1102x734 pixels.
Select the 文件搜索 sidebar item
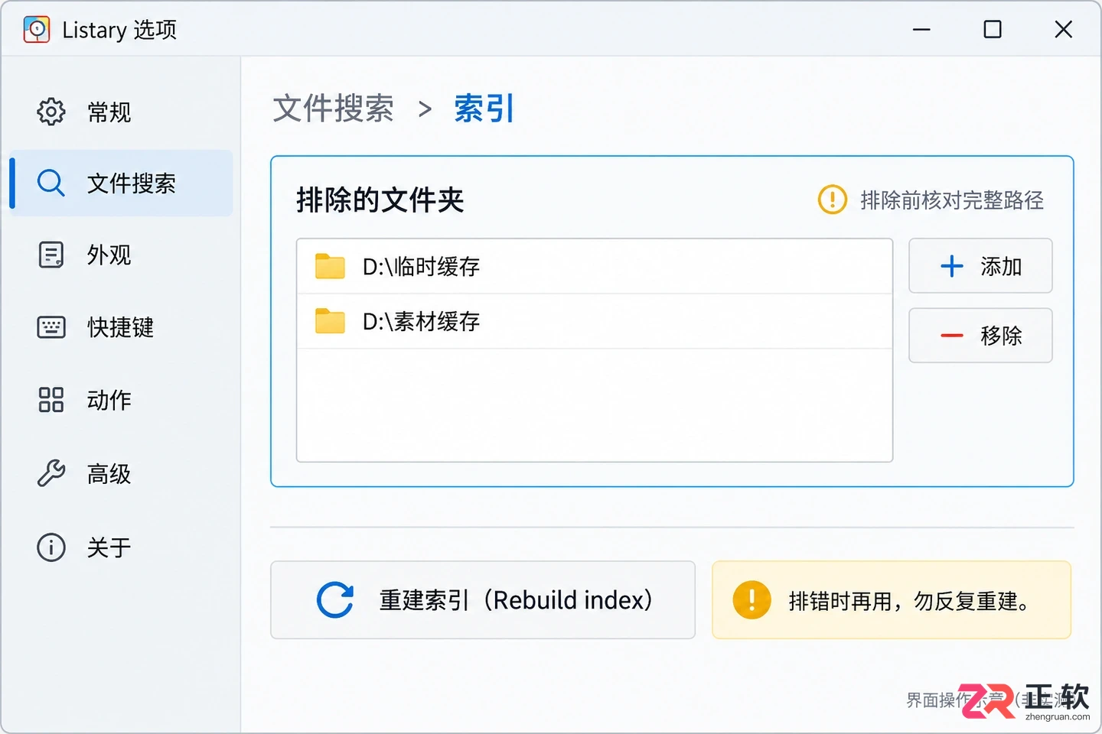coord(121,183)
